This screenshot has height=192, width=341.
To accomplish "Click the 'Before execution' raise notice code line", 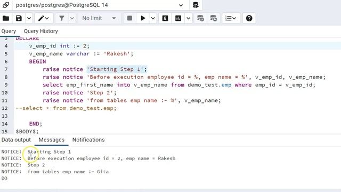I will 184,77.
